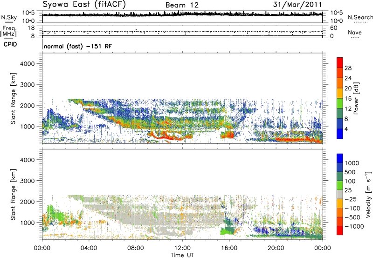Pick the light green Power segment between 12 and 16
Image resolution: width=373 pixels, height=258 pixels.
coord(340,103)
